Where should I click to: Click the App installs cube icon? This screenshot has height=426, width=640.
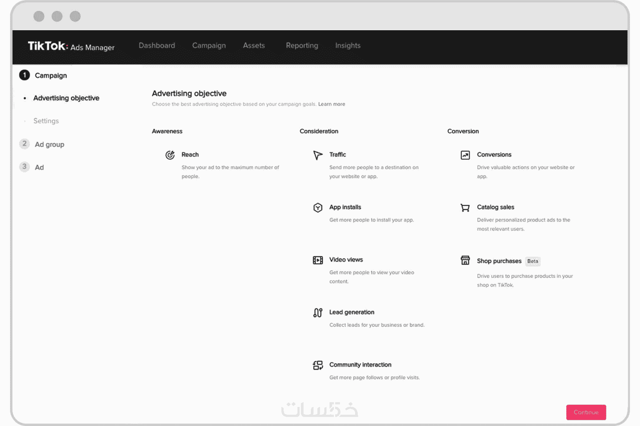[318, 208]
